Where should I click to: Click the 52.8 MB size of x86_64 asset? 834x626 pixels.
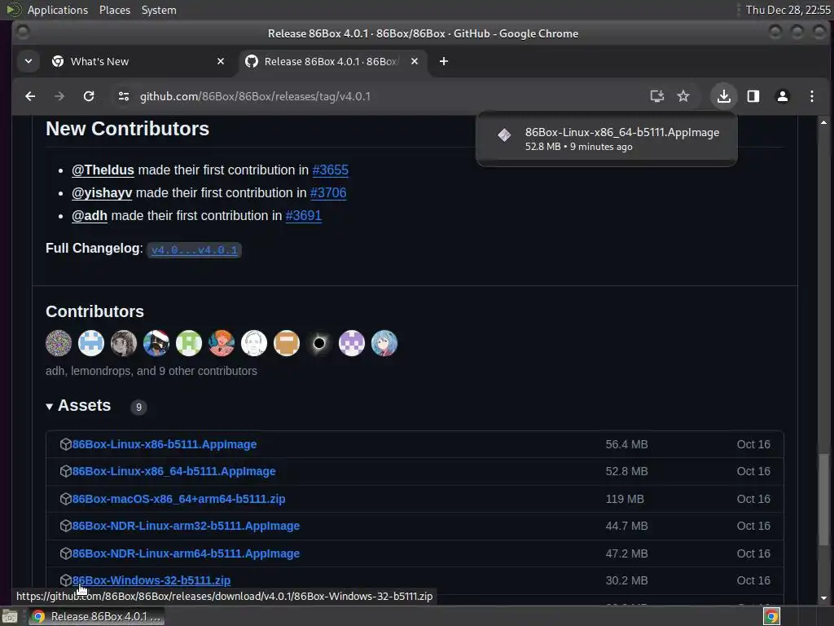coord(626,472)
